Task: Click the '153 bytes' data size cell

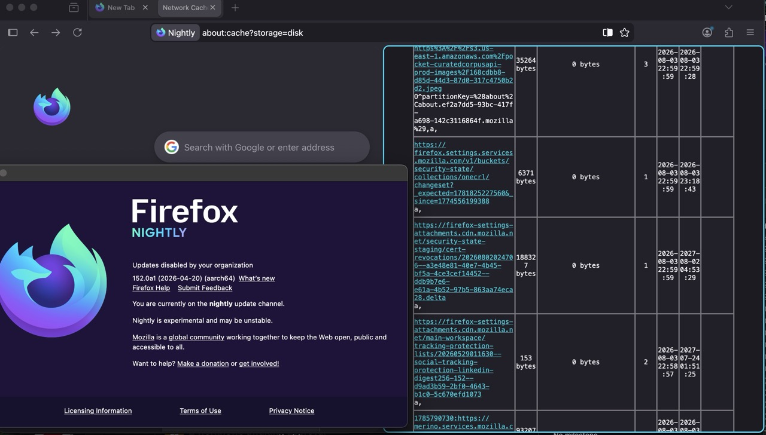Action: pos(525,362)
